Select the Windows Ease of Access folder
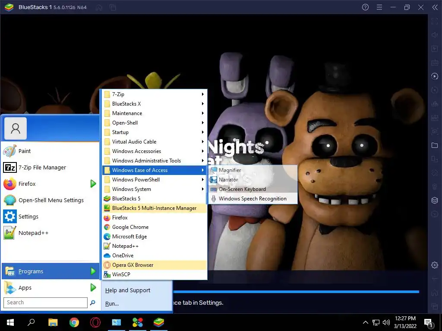 click(x=155, y=170)
